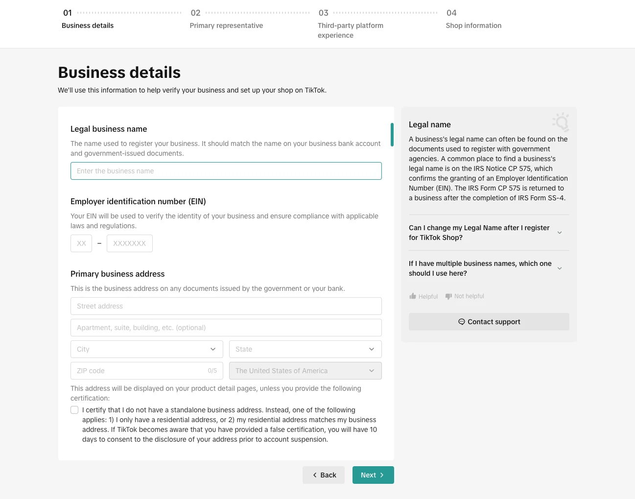This screenshot has height=499, width=635.
Task: Open the City dropdown
Action: point(146,349)
